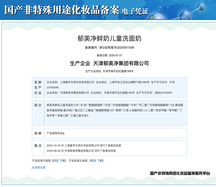The height and width of the screenshot is (187, 216).
Task: Click the filing number 津G妆网备字2020001558
Action: (117, 48)
